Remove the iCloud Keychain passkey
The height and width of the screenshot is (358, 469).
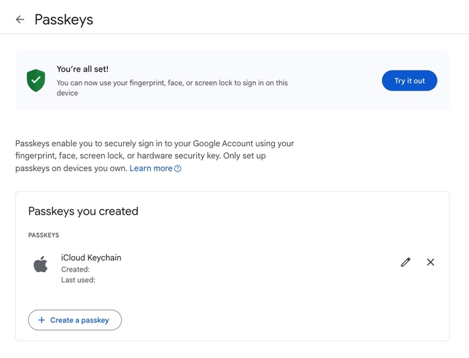(430, 262)
